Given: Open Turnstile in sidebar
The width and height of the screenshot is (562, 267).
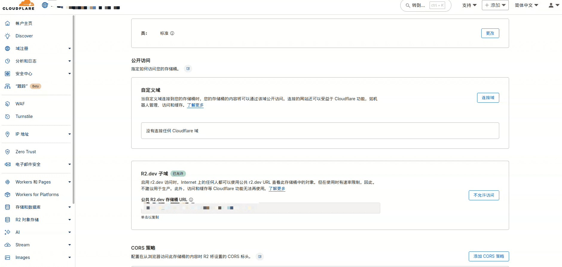Looking at the screenshot, I should 24,116.
